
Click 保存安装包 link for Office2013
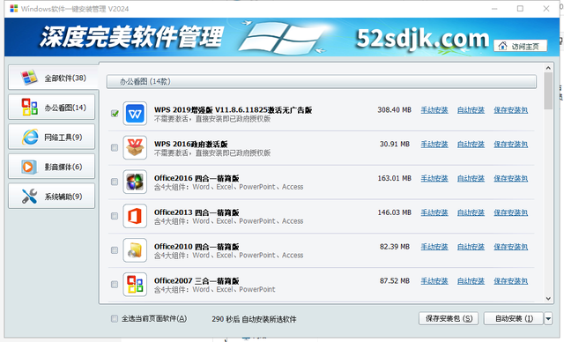point(511,212)
